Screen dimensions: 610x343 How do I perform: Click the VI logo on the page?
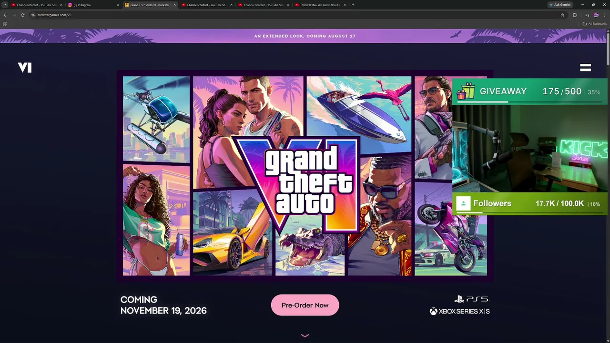coord(25,68)
